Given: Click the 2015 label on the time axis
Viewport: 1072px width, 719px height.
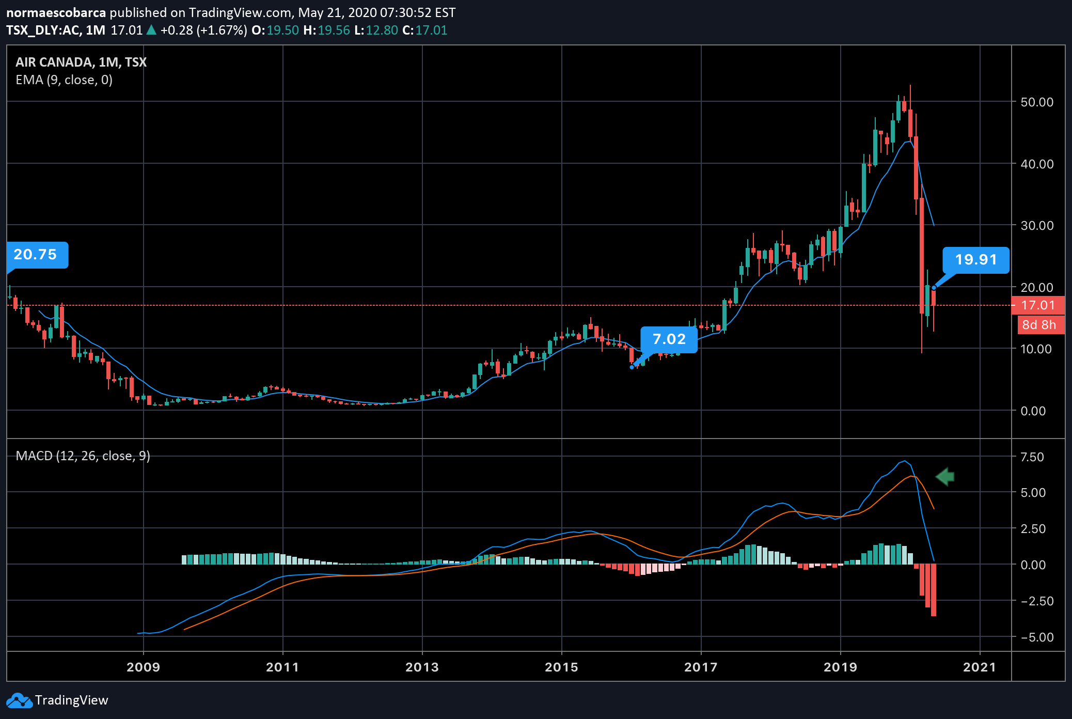Looking at the screenshot, I should point(561,667).
